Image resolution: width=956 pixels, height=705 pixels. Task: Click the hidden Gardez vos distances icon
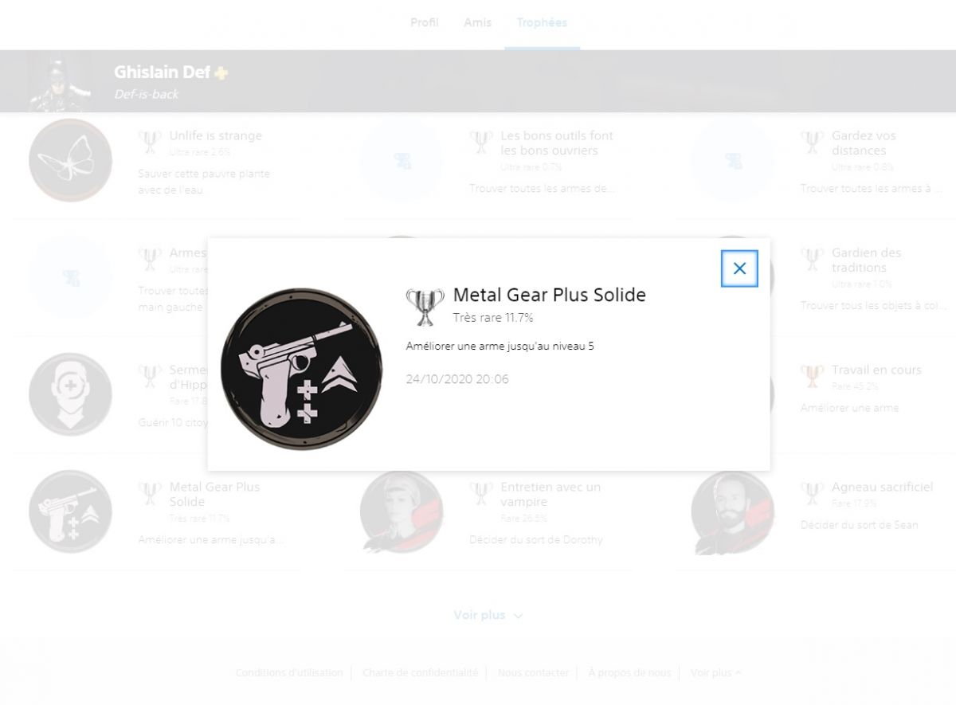click(733, 160)
